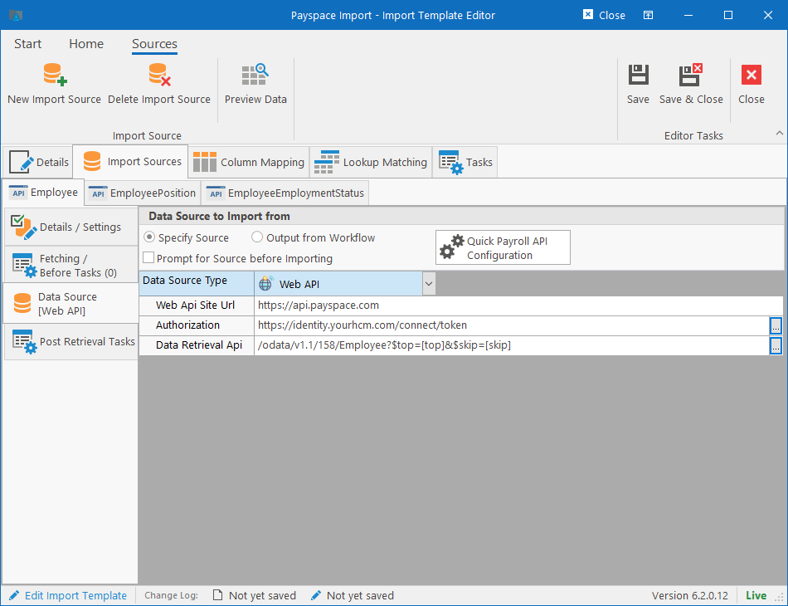Image resolution: width=788 pixels, height=606 pixels.
Task: Open the Authorization ellipsis editor button
Action: pyautogui.click(x=776, y=326)
